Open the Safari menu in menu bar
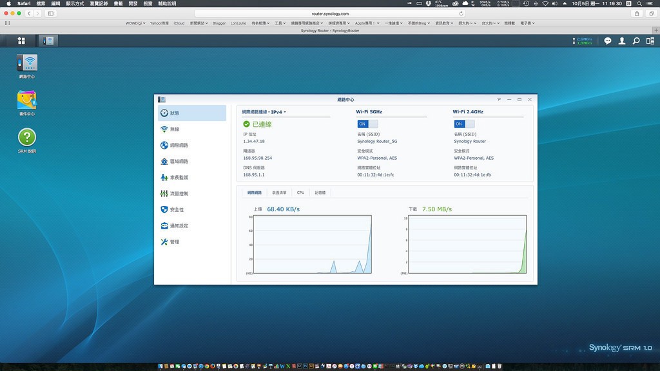This screenshot has width=660, height=371. tap(24, 3)
